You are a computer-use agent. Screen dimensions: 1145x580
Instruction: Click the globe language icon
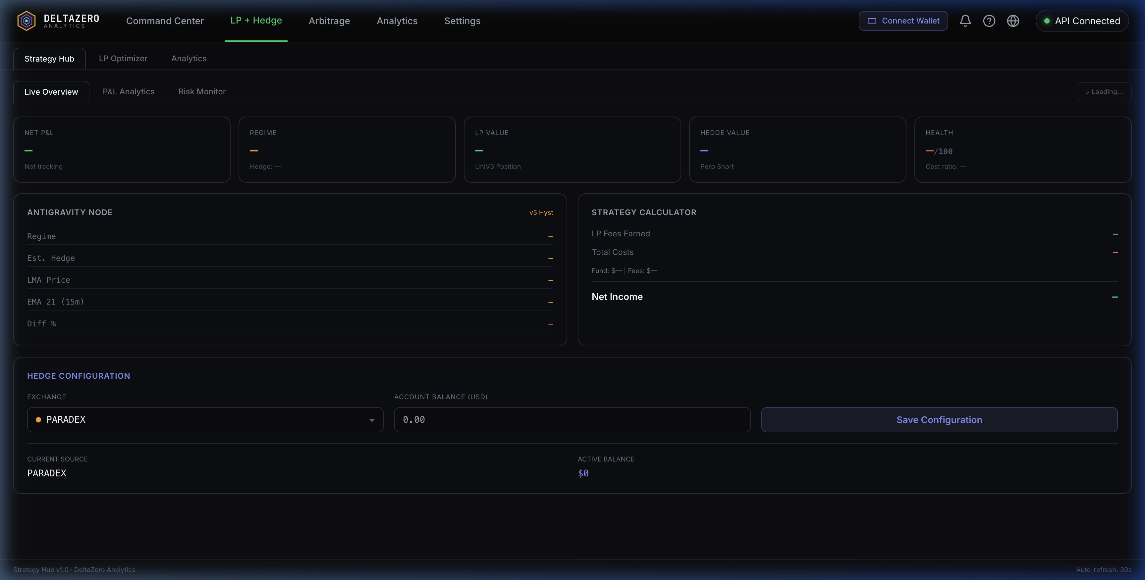coord(1013,21)
